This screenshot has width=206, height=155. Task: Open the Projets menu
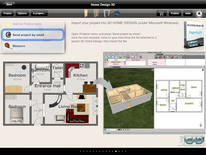point(7,13)
